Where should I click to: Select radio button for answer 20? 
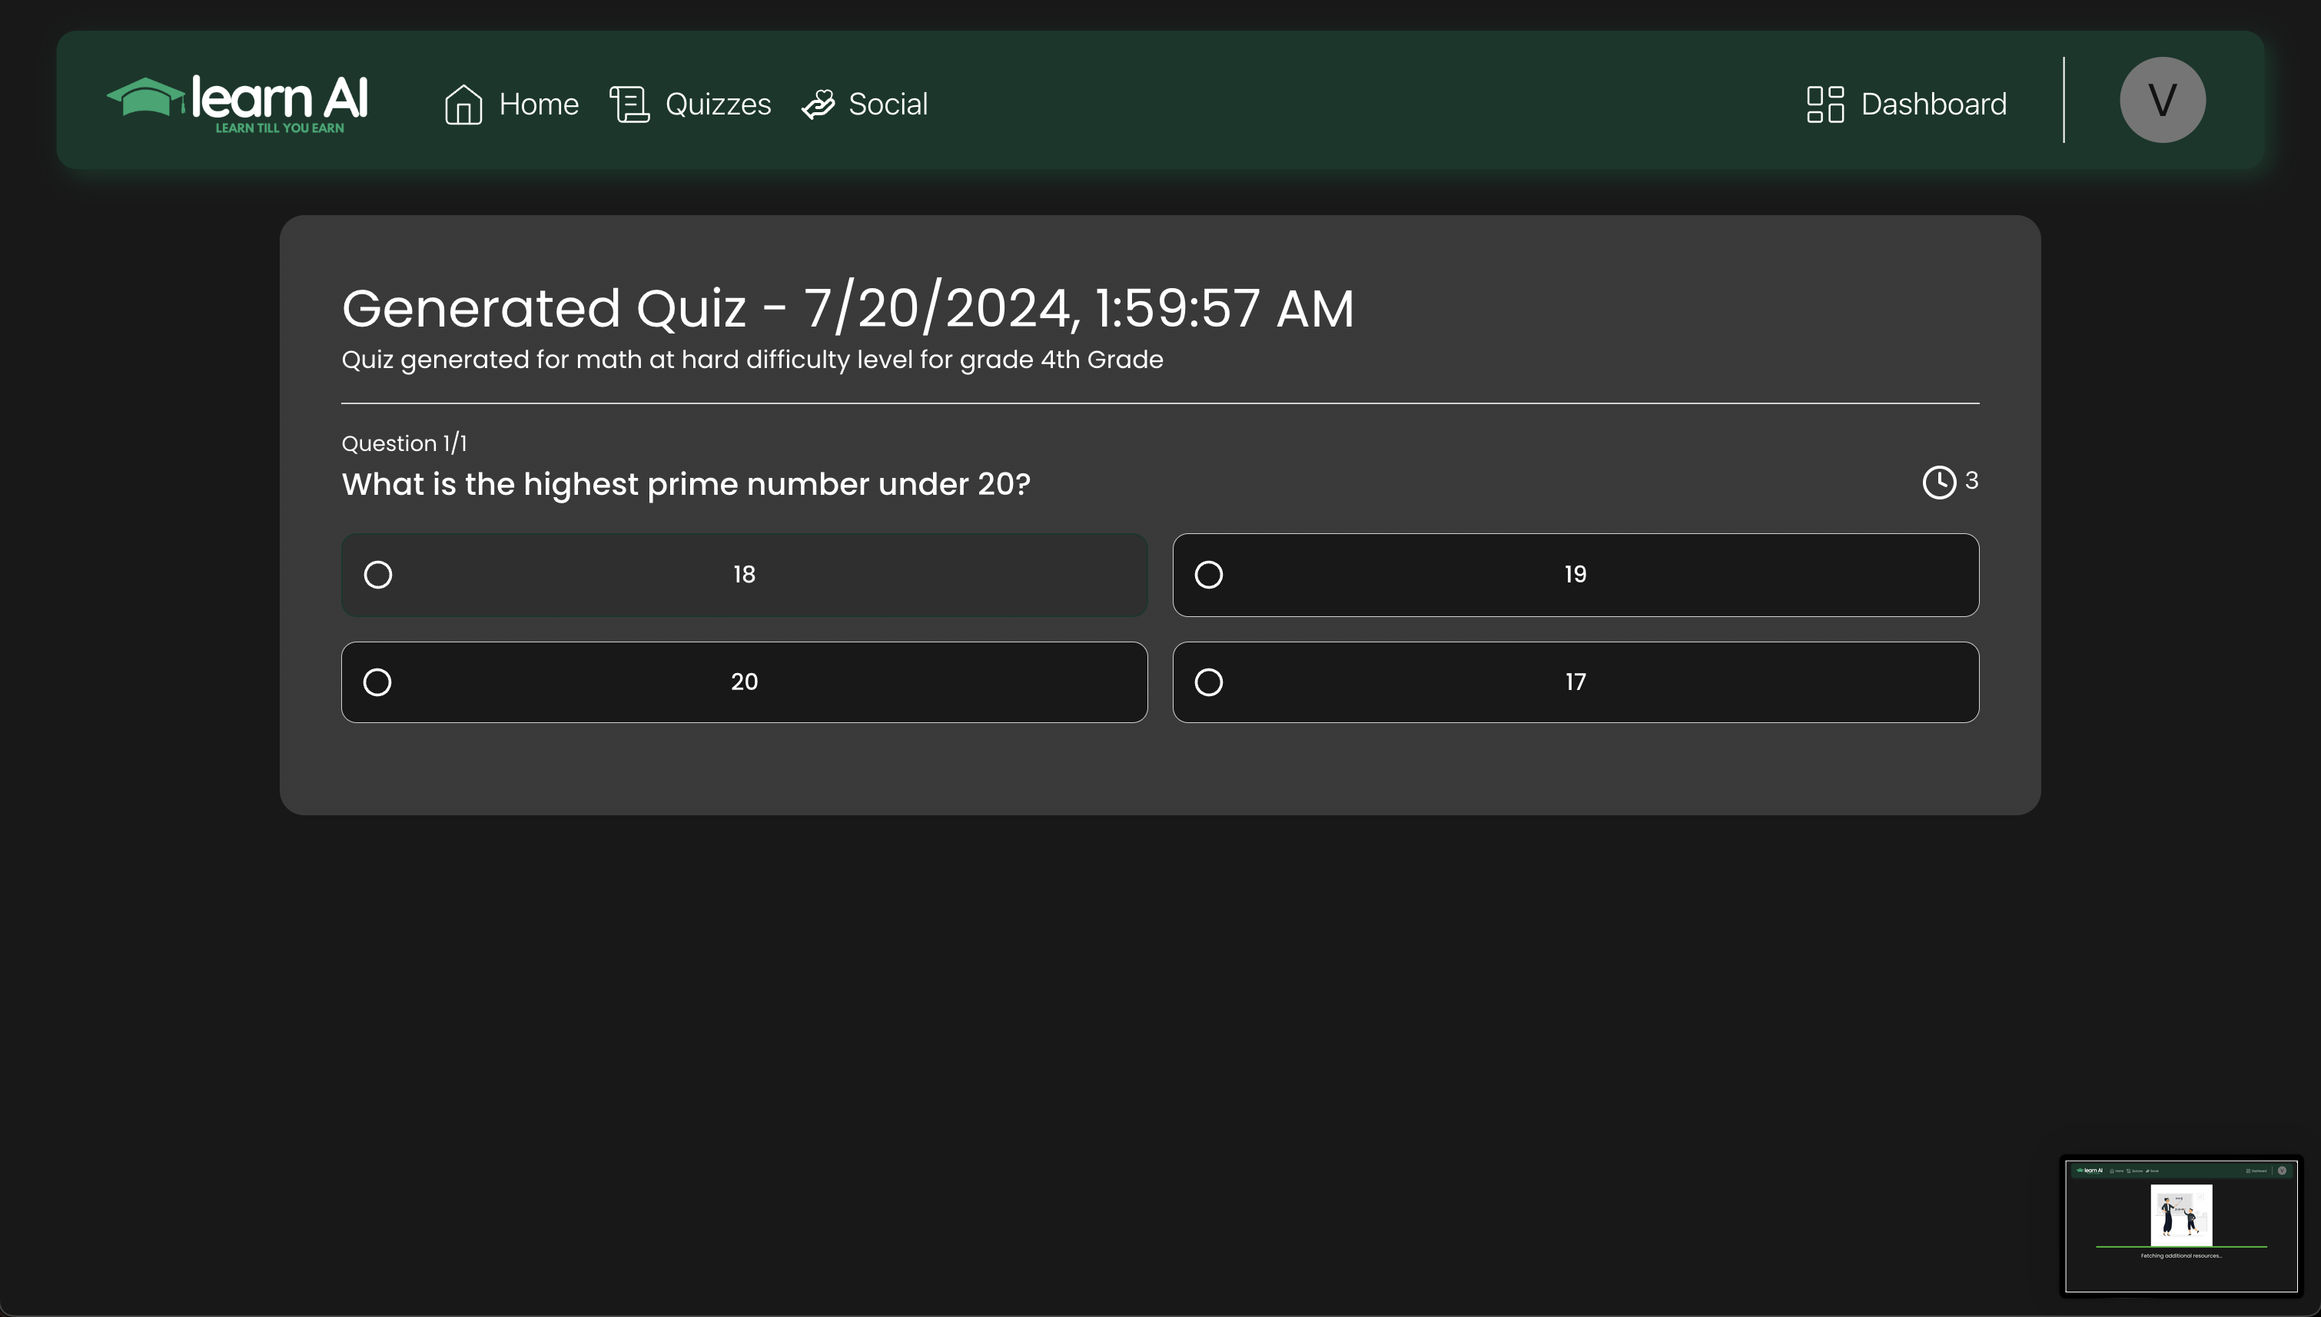coord(378,682)
